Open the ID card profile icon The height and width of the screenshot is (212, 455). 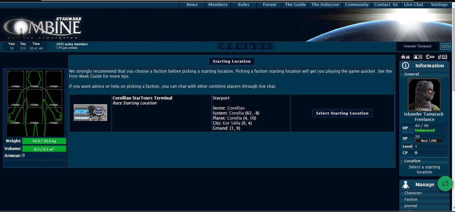[417, 57]
